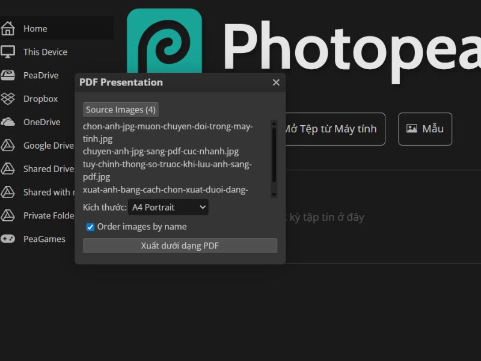Image resolution: width=481 pixels, height=361 pixels.
Task: Click the Private Folder drive icon
Action: [x=8, y=215]
